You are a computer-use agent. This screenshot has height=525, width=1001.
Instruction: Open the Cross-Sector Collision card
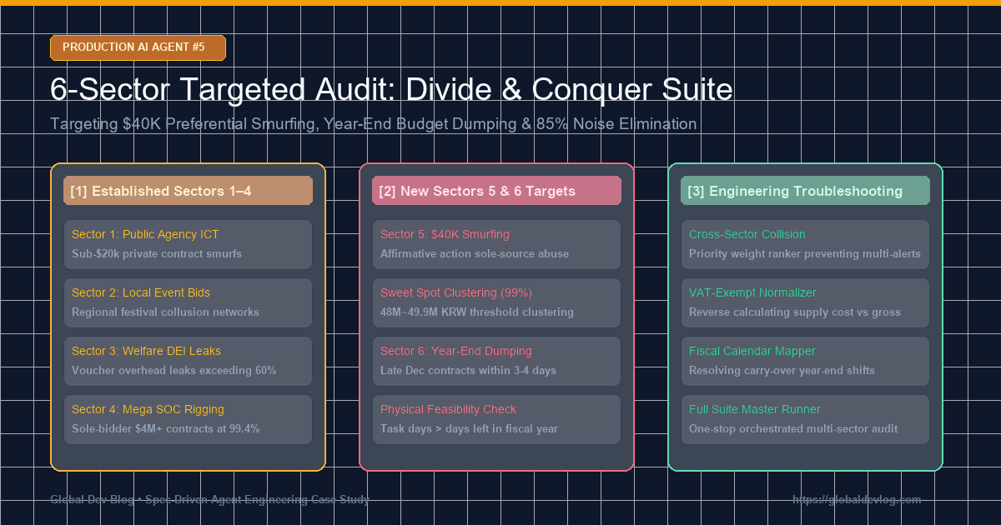(x=805, y=244)
